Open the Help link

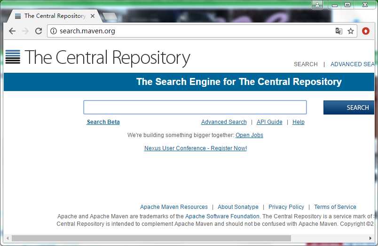[299, 122]
